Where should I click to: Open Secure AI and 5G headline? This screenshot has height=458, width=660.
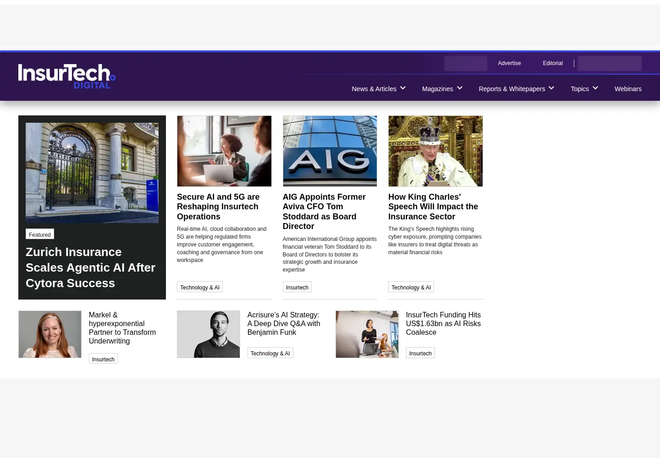tap(218, 207)
